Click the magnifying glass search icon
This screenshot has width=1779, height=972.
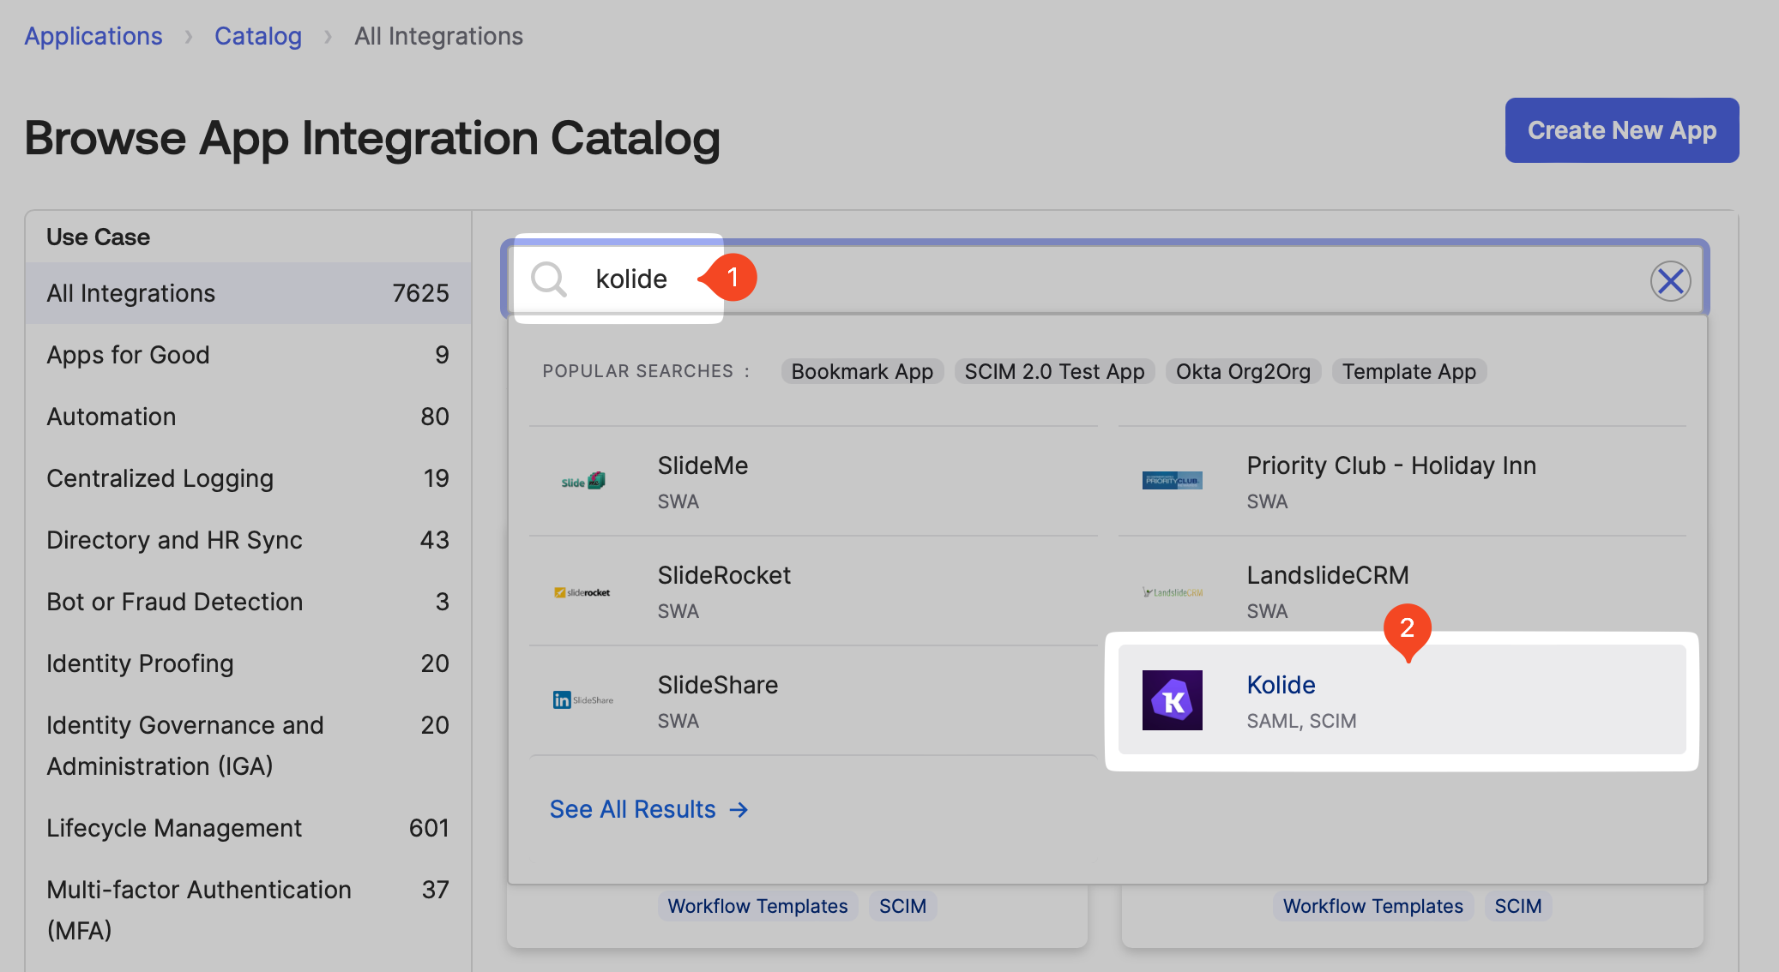click(548, 279)
